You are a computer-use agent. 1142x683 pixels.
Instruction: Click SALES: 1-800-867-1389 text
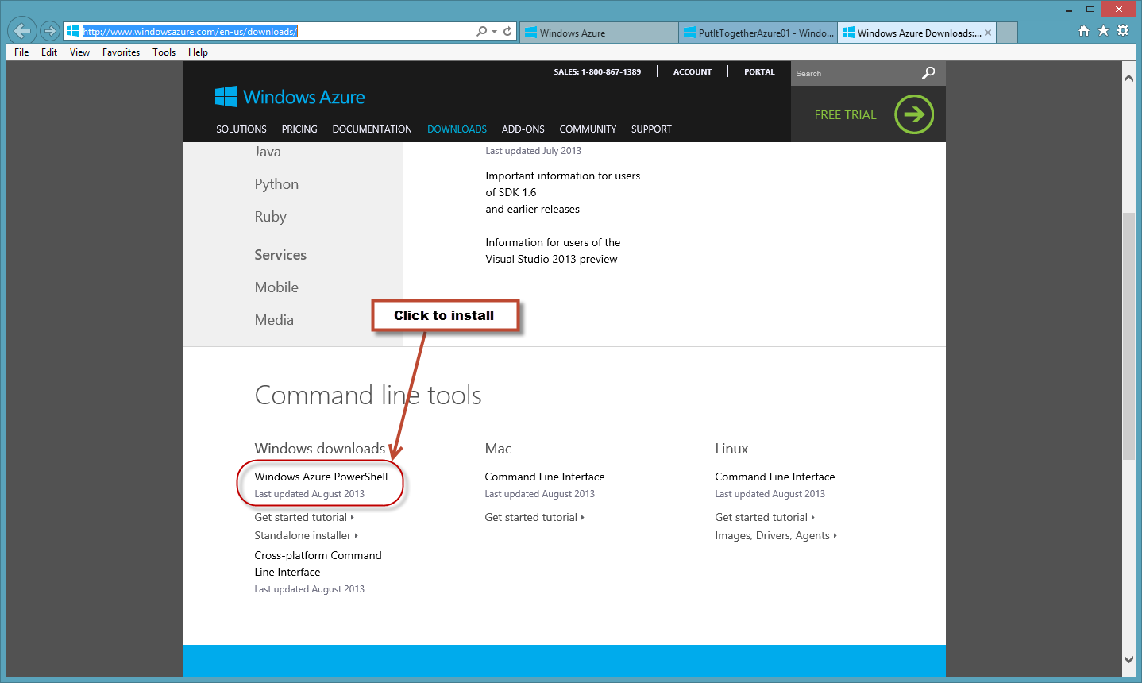coord(597,71)
